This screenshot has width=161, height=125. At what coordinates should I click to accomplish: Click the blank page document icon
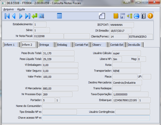102,16
